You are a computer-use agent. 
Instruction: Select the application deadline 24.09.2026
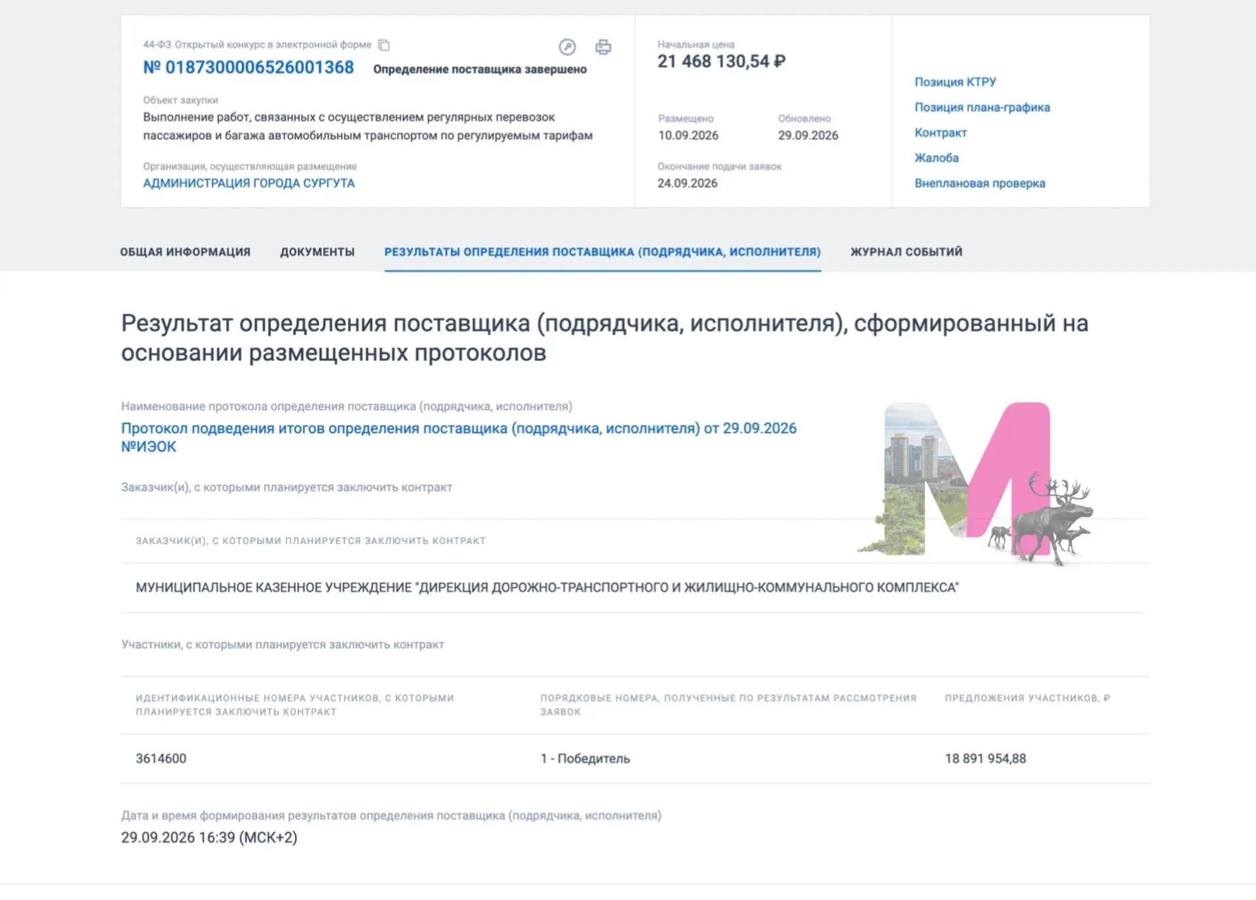pos(687,183)
